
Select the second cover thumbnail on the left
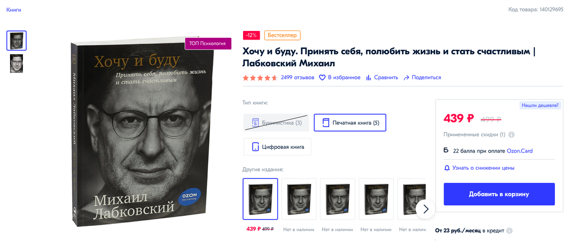point(17,63)
